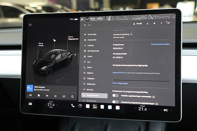Decrease passenger temperature with left arrow
Viewport: 197px width, 131px height.
pyautogui.click(x=136, y=108)
